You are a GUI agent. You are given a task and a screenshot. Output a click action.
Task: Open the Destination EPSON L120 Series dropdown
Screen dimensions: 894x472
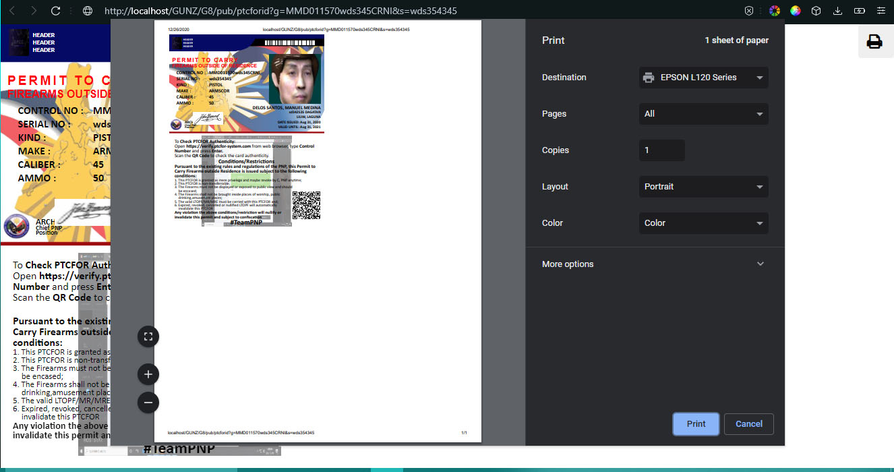coord(703,78)
